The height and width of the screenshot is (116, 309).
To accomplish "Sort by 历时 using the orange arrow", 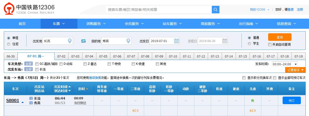I will click(87, 89).
